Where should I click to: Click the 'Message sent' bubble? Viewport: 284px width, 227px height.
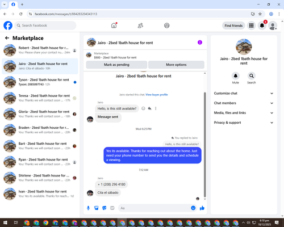108,117
